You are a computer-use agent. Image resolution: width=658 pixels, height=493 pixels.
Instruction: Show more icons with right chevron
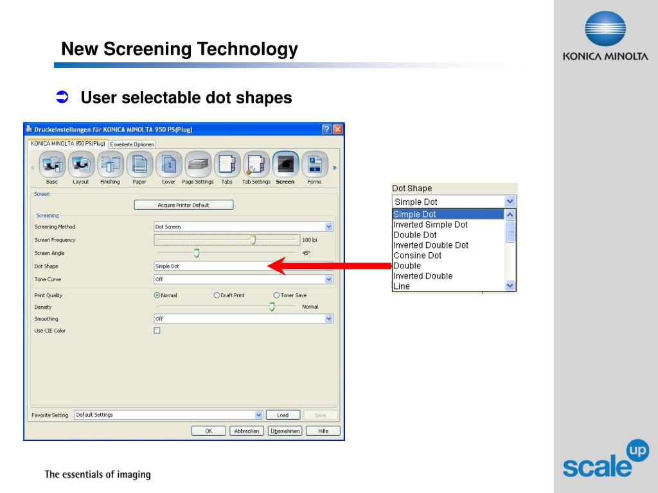point(334,168)
